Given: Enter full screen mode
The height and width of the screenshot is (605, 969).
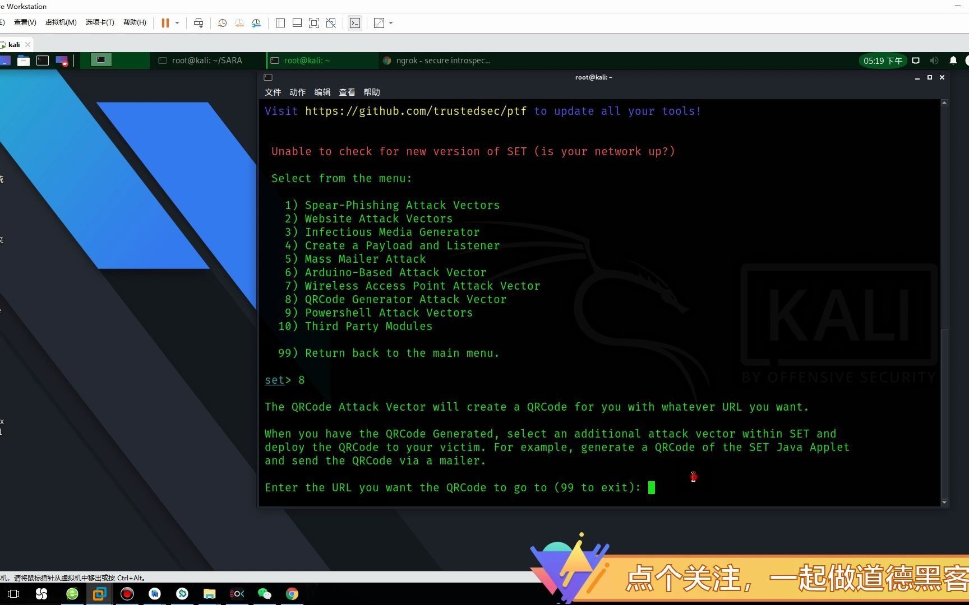Looking at the screenshot, I should click(x=314, y=23).
